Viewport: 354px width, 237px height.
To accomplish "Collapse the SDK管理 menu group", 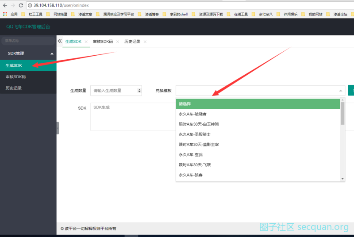I will 52,54.
